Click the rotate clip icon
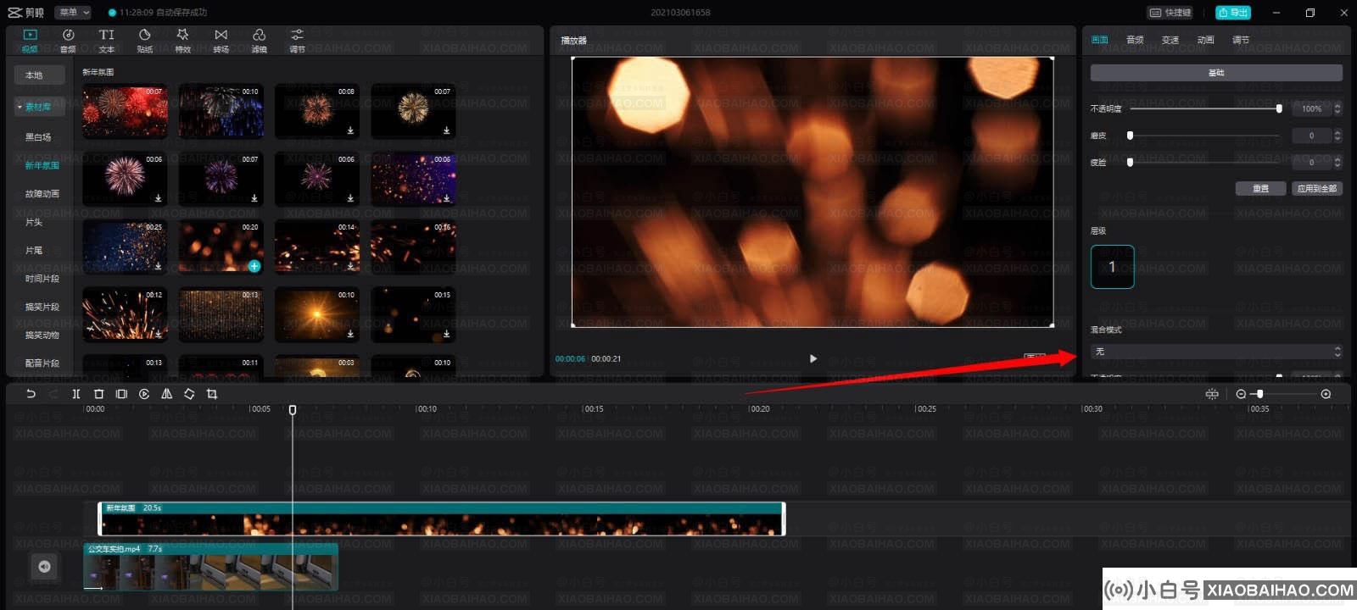The height and width of the screenshot is (610, 1357). (189, 394)
